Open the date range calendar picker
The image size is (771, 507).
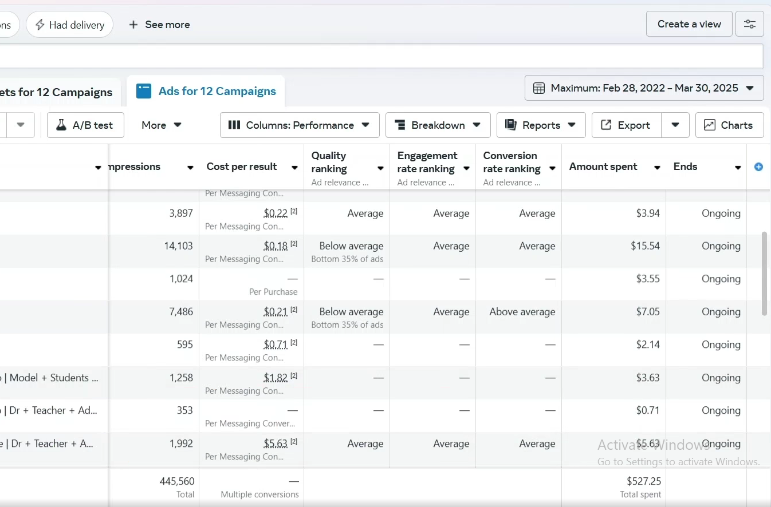[644, 88]
